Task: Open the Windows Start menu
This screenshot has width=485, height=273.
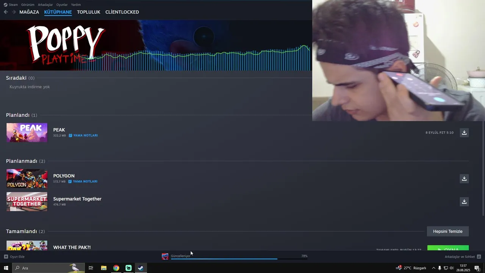Action: click(x=6, y=268)
